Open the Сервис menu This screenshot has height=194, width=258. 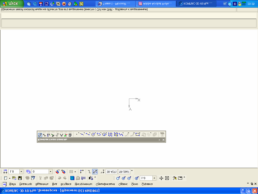coord(123,184)
